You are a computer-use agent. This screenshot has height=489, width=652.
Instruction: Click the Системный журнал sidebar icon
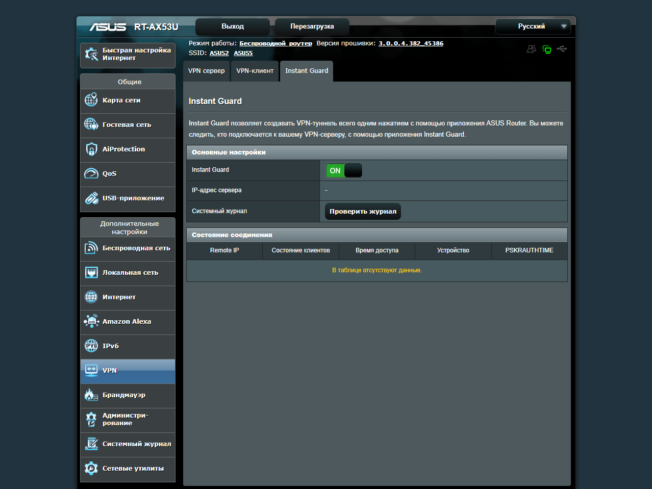[x=91, y=444]
